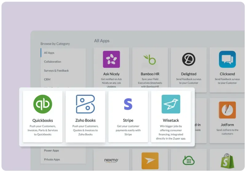Select the Clicksend chat bubble icon
The image size is (246, 172).
pos(227,59)
